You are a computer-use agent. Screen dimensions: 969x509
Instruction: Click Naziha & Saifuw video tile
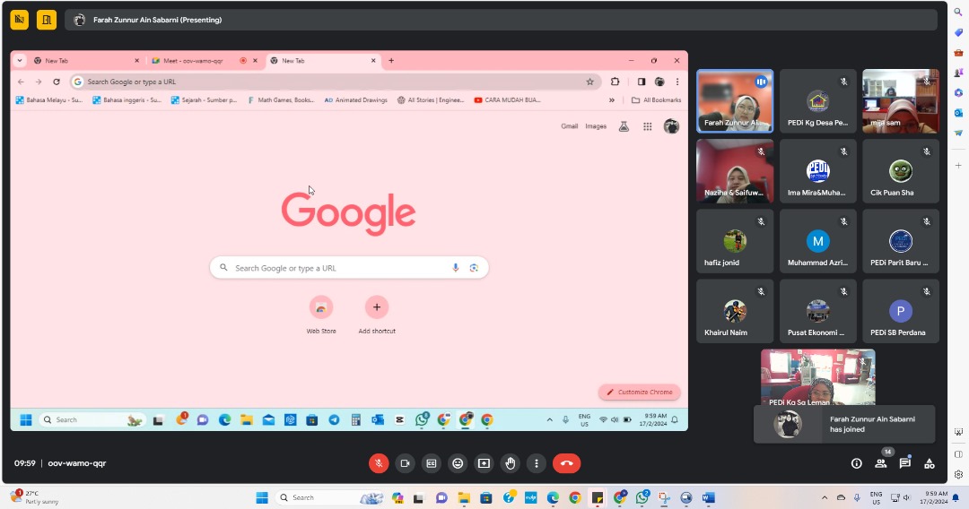(735, 171)
